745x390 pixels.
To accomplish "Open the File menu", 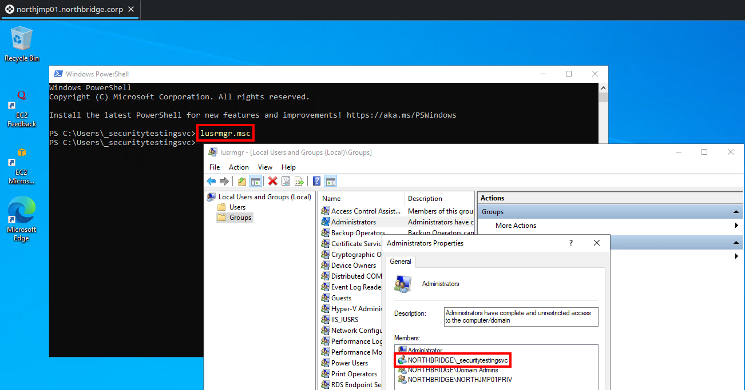I will 215,167.
